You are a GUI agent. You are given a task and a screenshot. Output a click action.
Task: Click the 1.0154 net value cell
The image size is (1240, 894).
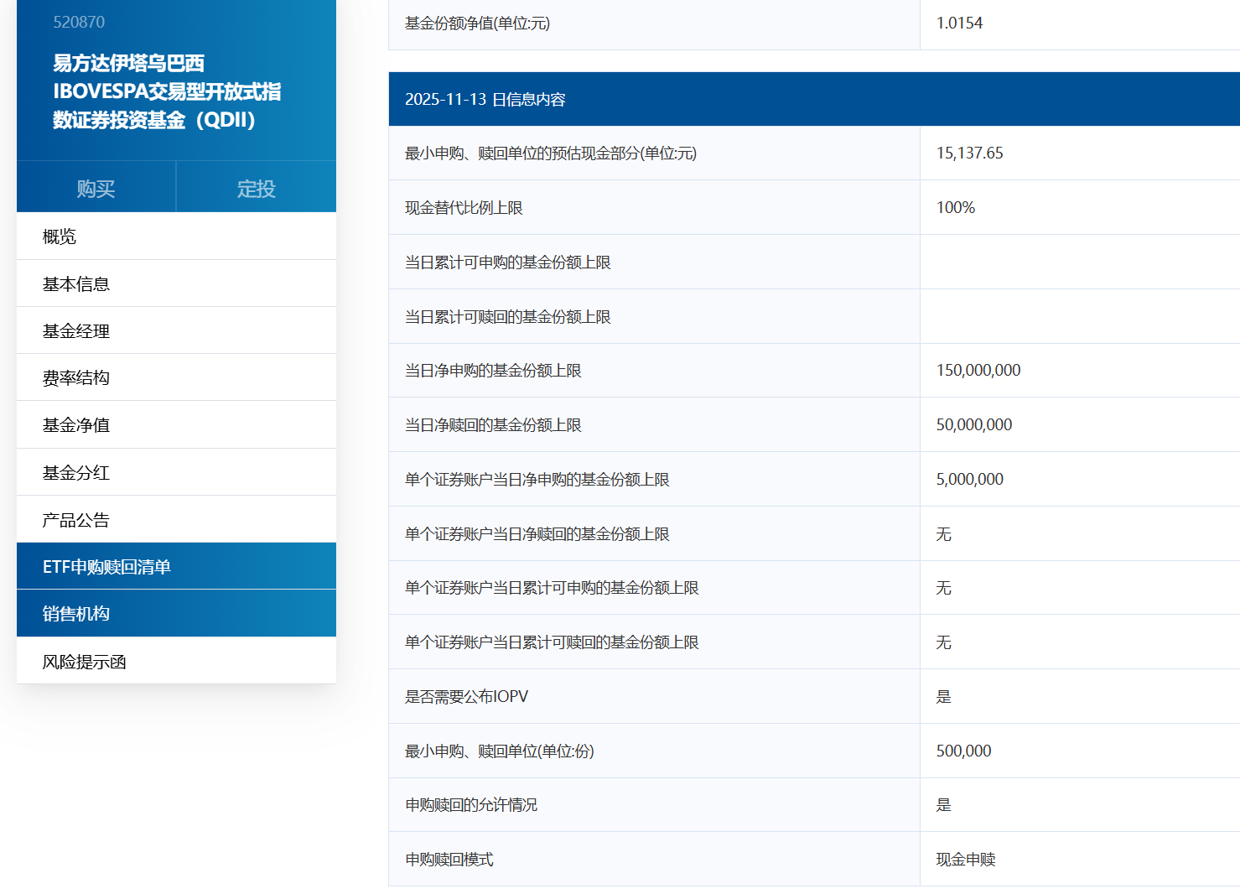pyautogui.click(x=959, y=23)
